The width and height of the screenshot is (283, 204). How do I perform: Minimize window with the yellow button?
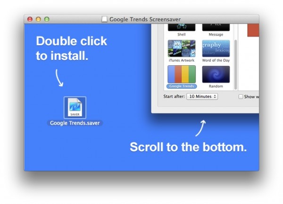[38, 19]
